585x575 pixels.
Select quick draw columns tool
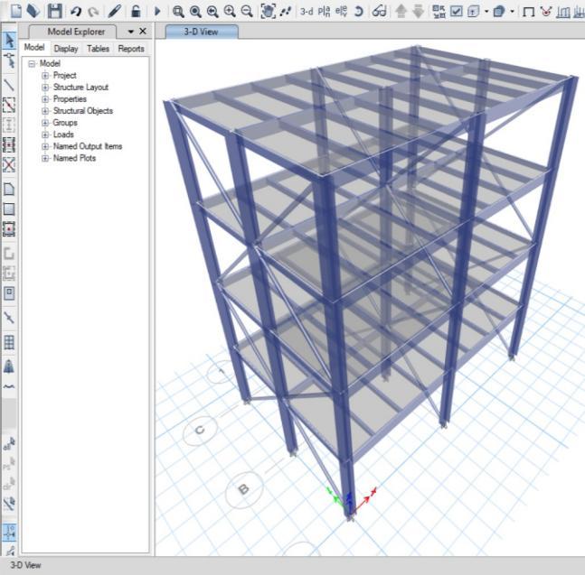click(x=9, y=125)
